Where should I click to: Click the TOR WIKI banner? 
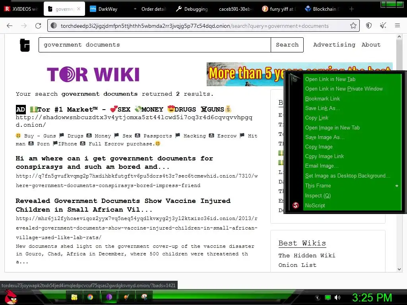tap(93, 74)
